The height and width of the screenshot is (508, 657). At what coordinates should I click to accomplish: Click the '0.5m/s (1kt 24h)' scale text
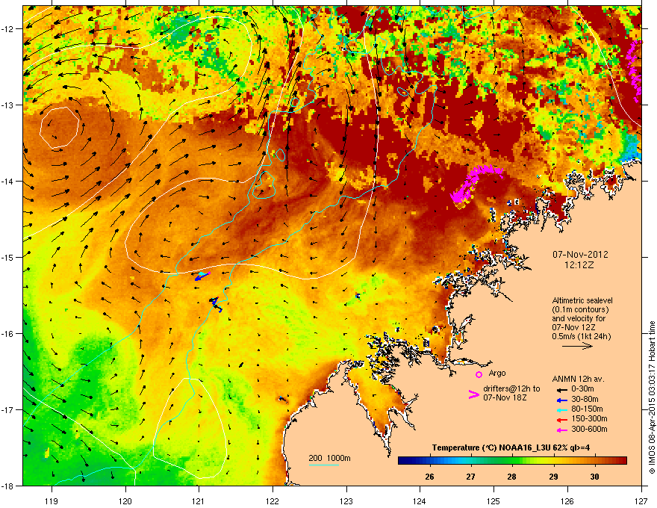tap(581, 336)
